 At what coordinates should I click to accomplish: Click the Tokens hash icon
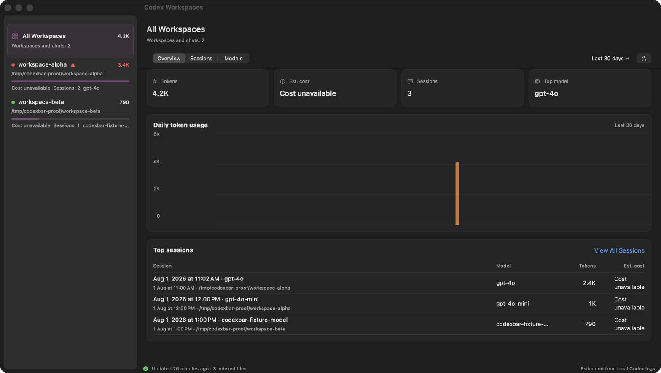(155, 81)
